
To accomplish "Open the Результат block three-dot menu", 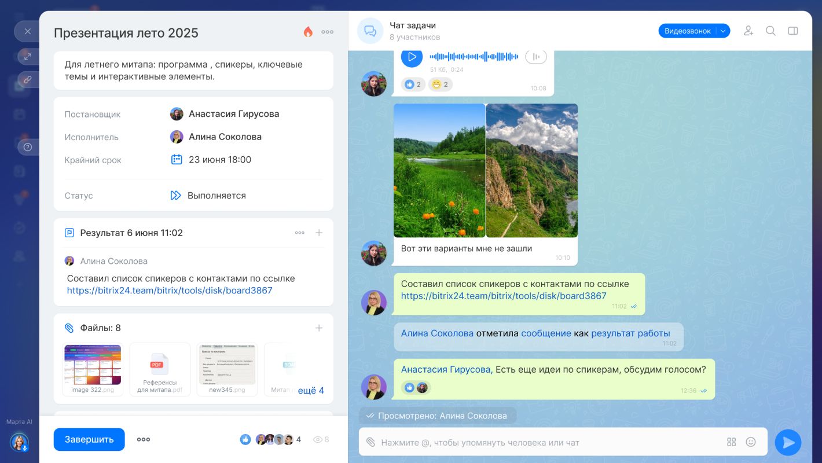I will (299, 233).
